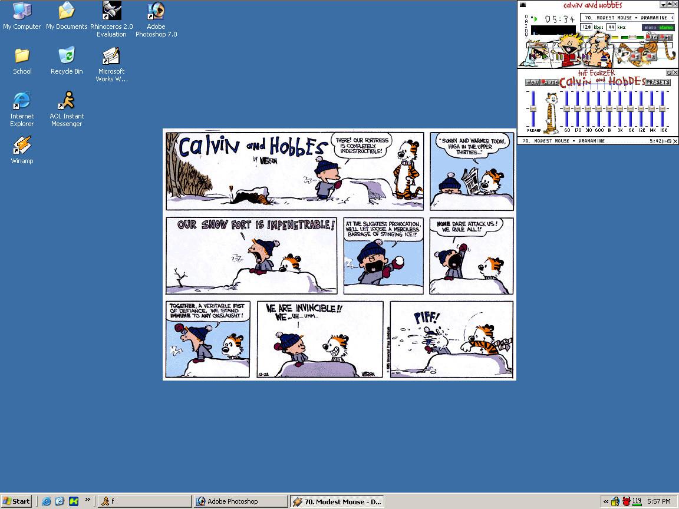Click the PREAMP equalizer slider
This screenshot has height=509, width=679.
coord(533,108)
